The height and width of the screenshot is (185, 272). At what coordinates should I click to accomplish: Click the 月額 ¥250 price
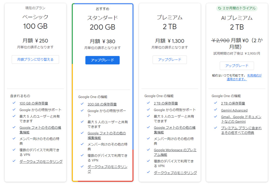pos(35,41)
